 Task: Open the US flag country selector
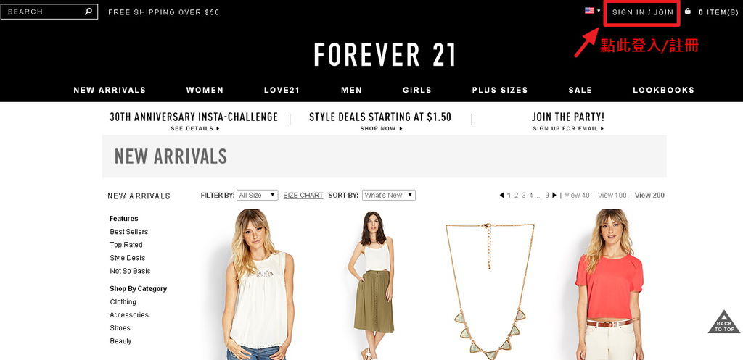pyautogui.click(x=589, y=10)
